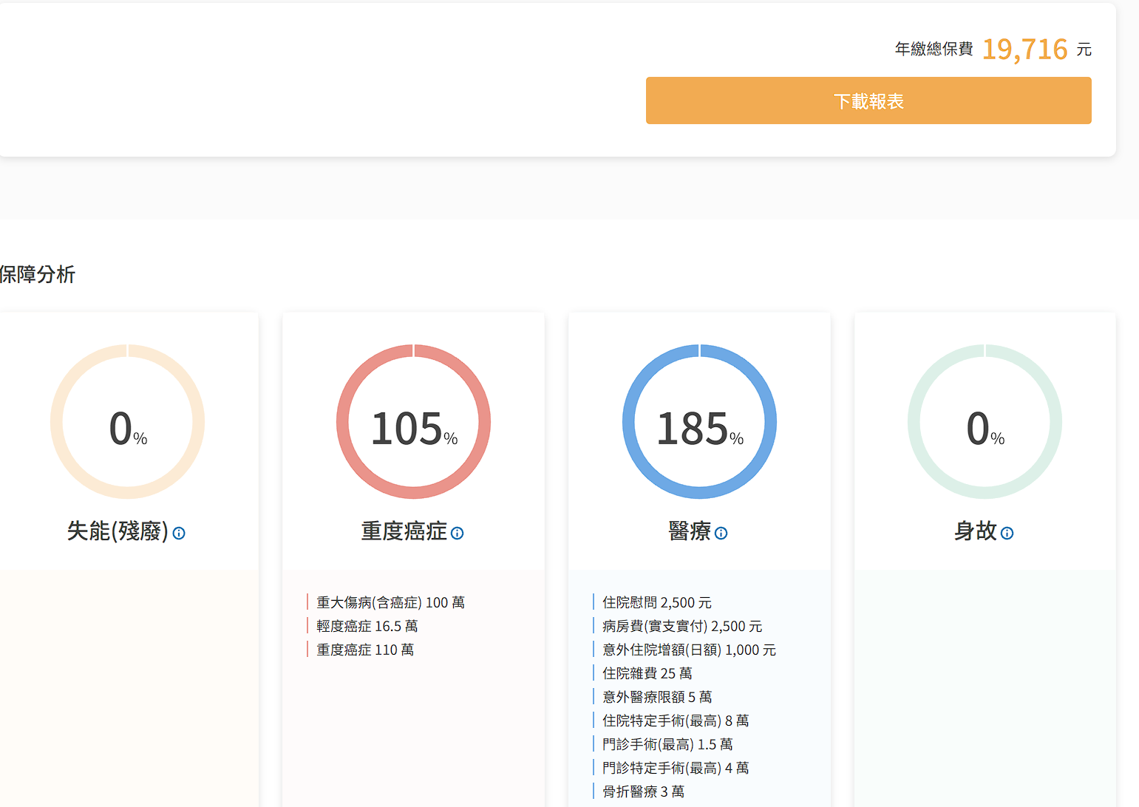Screen dimensions: 1139x807
Task: Select the 重度癌症 110 萬 entry
Action: pos(365,650)
